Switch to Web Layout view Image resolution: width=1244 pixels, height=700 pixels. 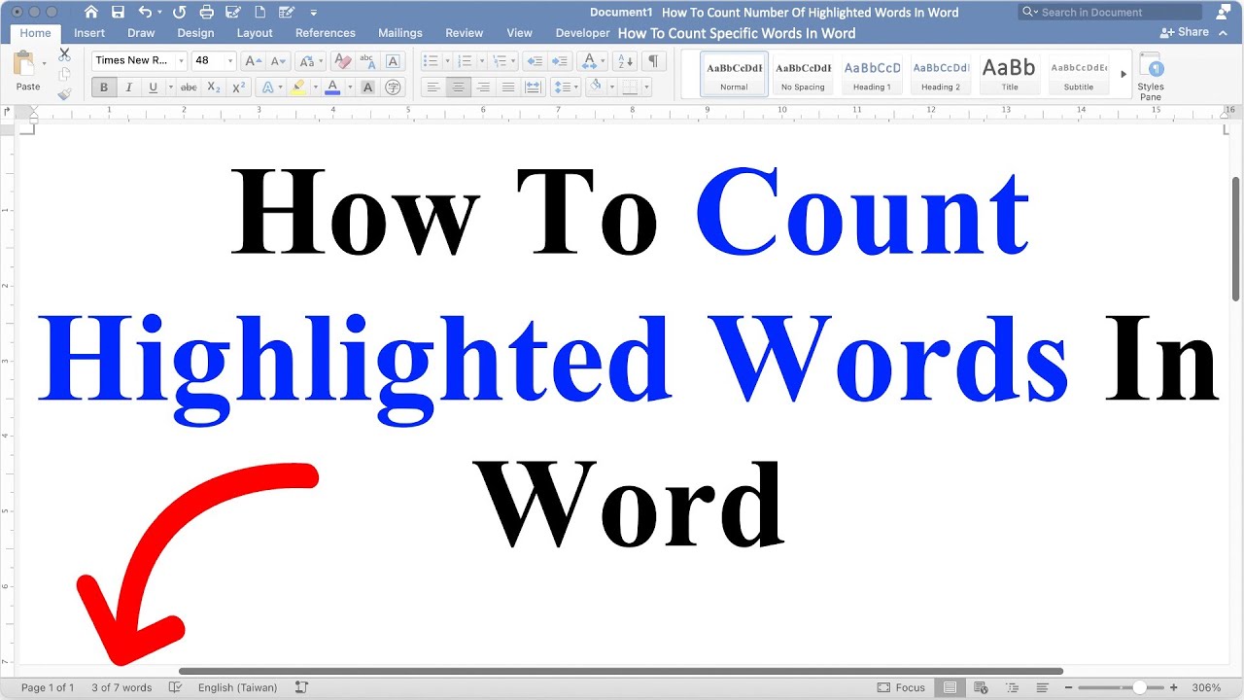(x=981, y=687)
